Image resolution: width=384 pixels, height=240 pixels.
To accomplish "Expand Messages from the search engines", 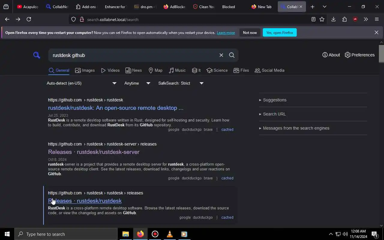I will pos(294,128).
